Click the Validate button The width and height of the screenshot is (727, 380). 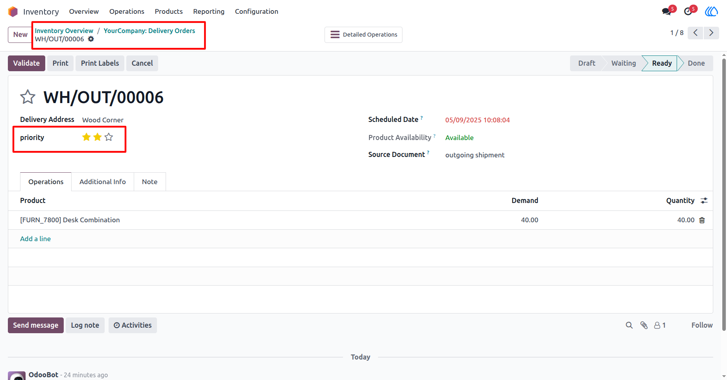tap(26, 63)
